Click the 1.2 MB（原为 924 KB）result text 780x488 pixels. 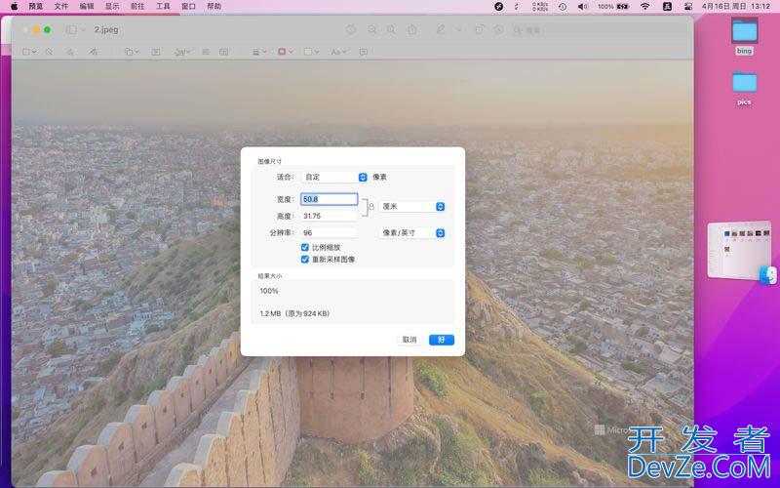pyautogui.click(x=294, y=313)
